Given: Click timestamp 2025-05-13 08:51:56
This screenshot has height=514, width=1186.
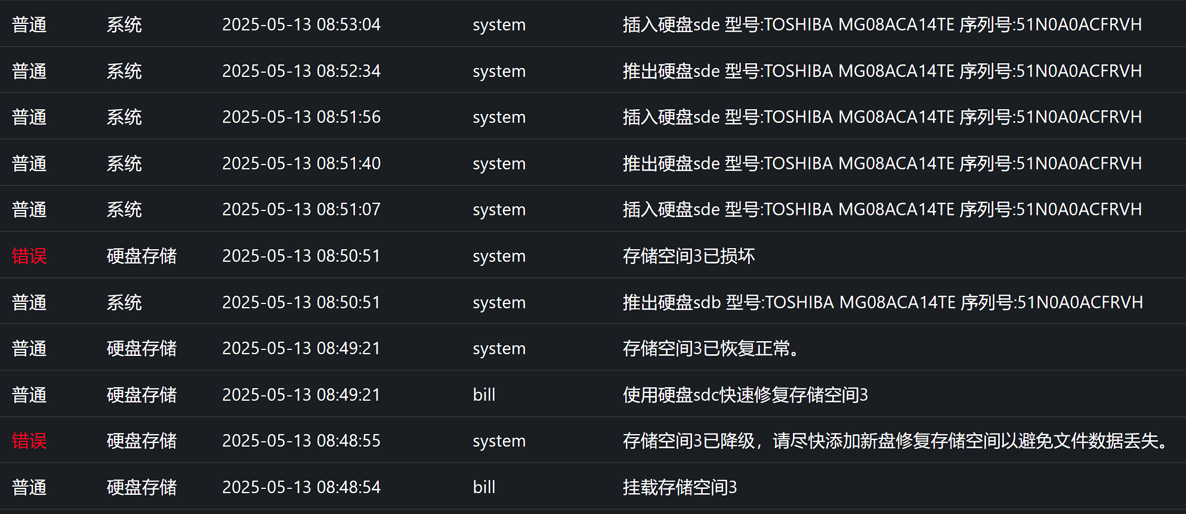Looking at the screenshot, I should point(301,117).
